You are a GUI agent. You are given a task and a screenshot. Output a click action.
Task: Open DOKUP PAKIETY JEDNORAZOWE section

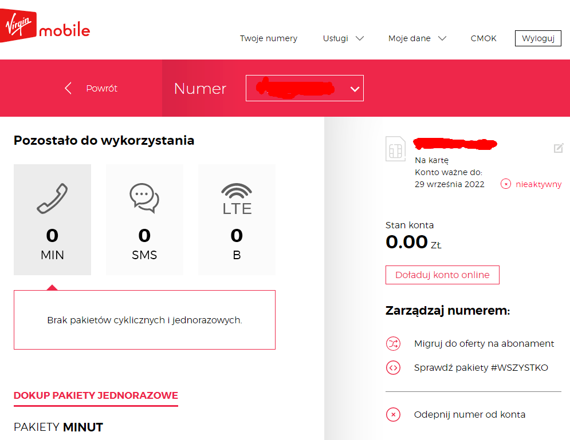point(95,395)
